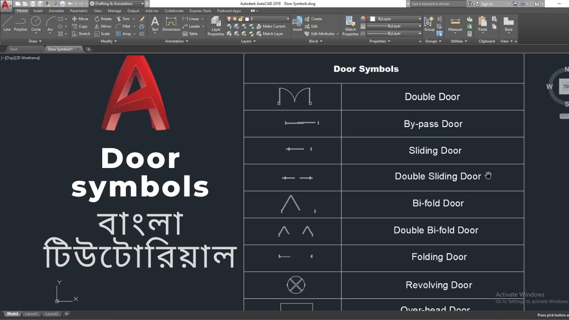
Task: Click the Save icon in quick access toolbar
Action: pyautogui.click(x=32, y=4)
